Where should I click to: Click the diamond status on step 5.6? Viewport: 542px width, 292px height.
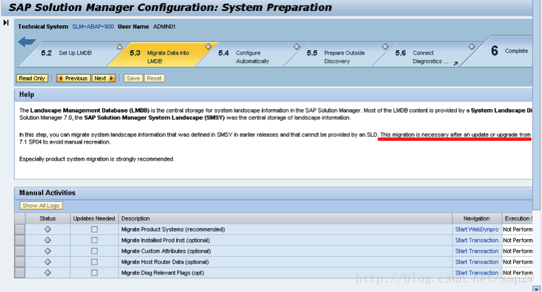point(471,46)
